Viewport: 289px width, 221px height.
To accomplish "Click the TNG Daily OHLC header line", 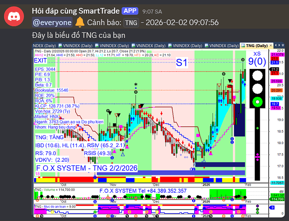I will [90, 51].
